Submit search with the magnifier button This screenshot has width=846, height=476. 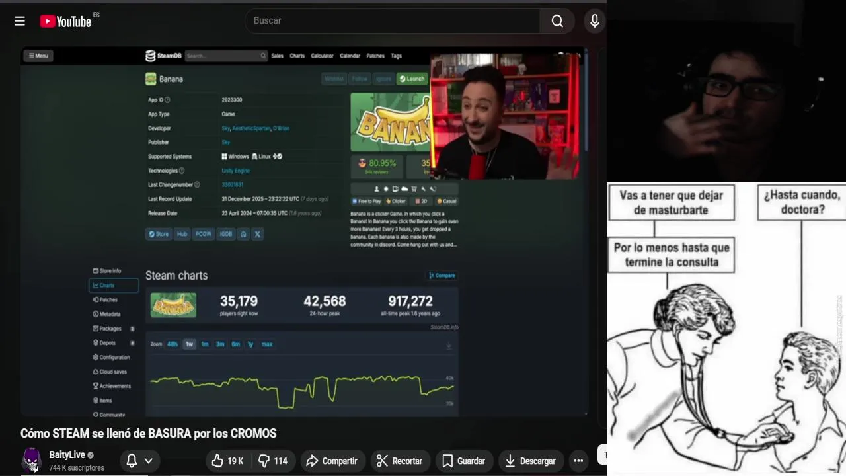click(557, 20)
